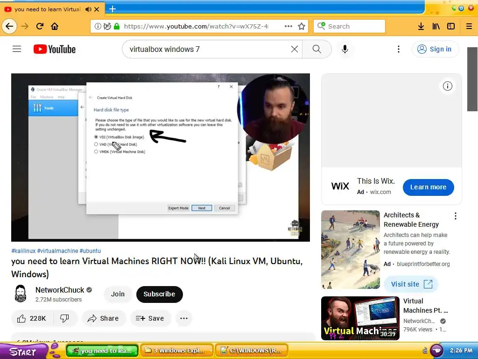Go to the browser home page icon
The height and width of the screenshot is (359, 478).
(x=55, y=26)
